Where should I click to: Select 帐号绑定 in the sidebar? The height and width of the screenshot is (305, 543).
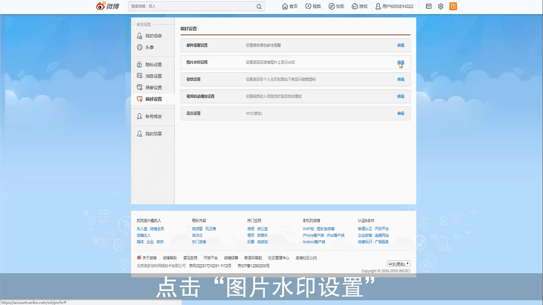[153, 117]
